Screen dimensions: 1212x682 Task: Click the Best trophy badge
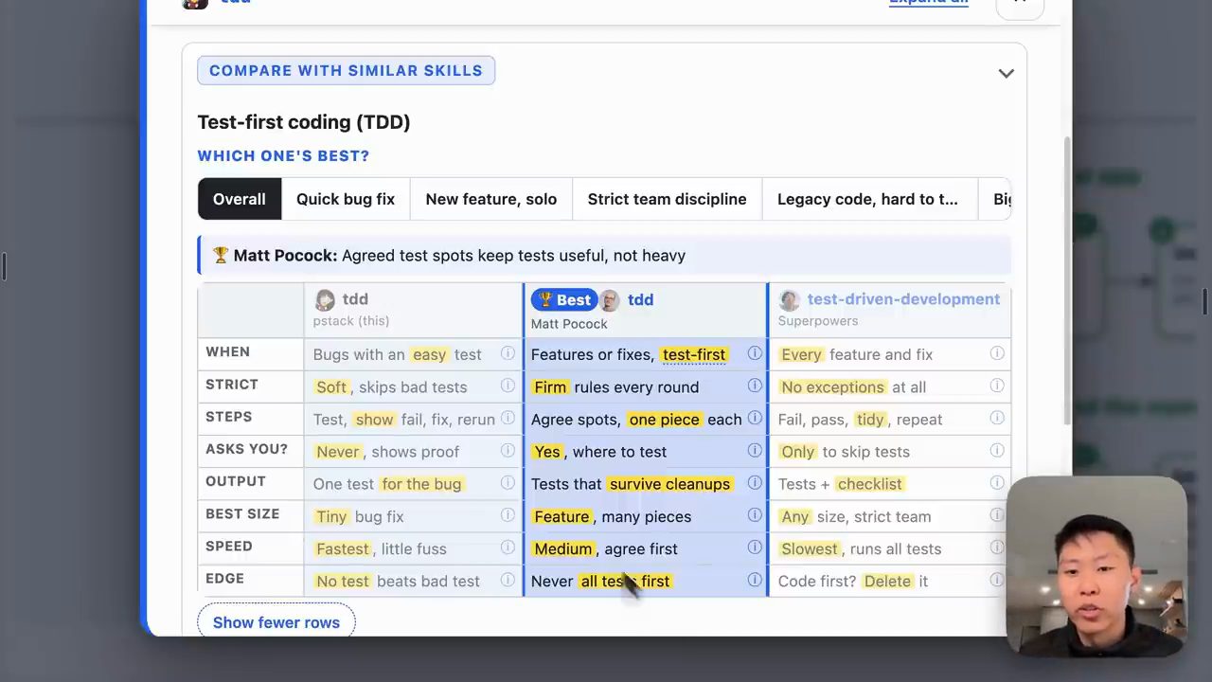tap(564, 300)
